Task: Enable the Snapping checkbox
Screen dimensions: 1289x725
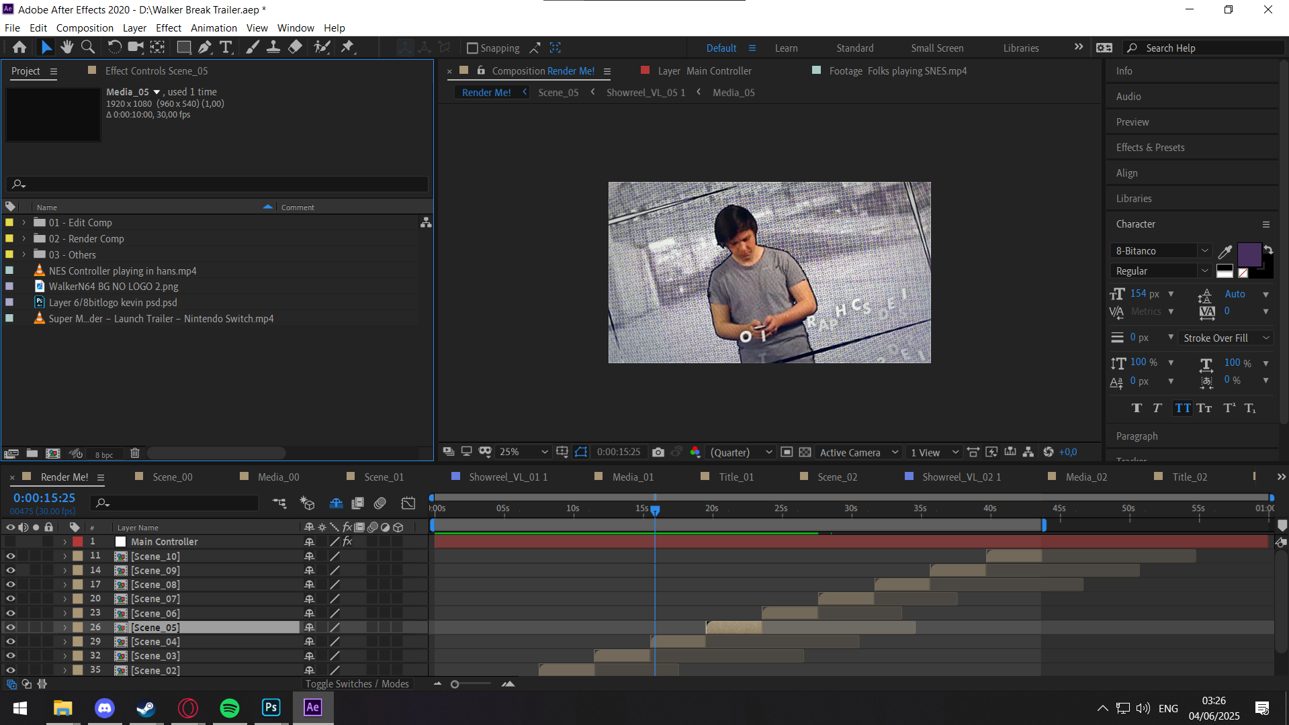Action: [472, 48]
